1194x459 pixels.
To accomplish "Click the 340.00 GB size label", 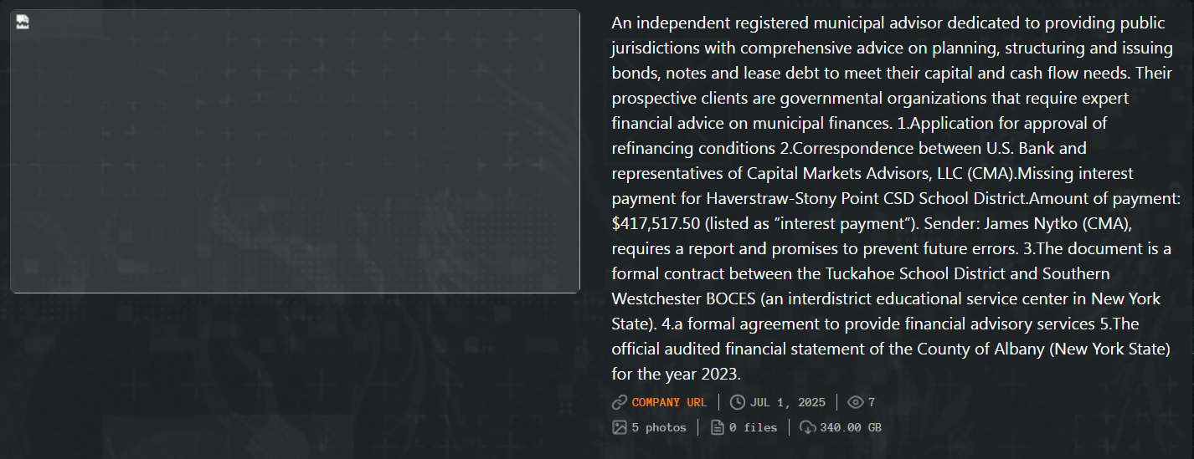I will pyautogui.click(x=851, y=427).
